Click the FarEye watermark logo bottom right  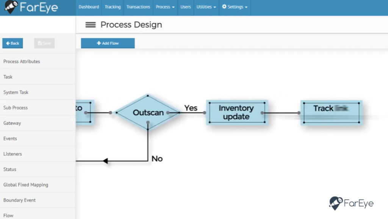351,203
